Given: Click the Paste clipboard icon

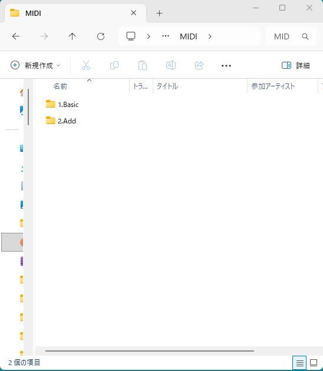Looking at the screenshot, I should pyautogui.click(x=143, y=65).
